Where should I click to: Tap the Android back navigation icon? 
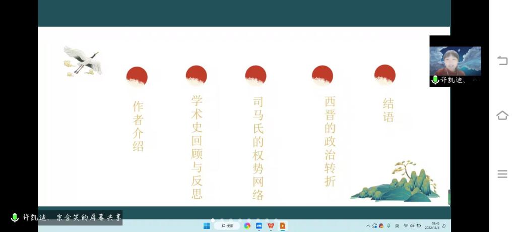[x=502, y=61]
